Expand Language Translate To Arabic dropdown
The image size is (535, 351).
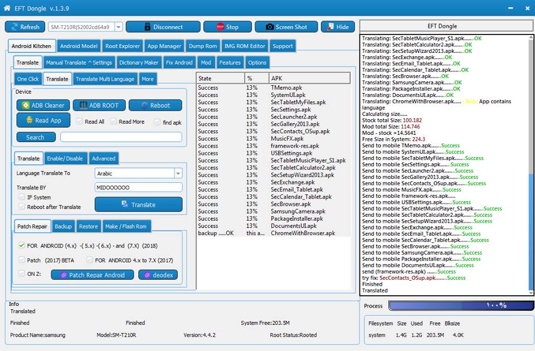tap(178, 173)
